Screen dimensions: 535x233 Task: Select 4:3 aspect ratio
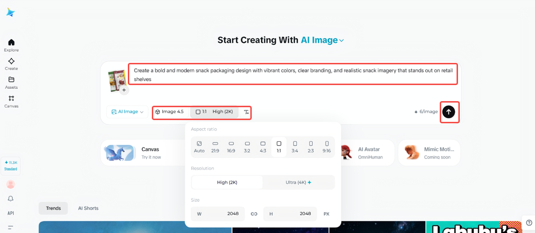(263, 147)
